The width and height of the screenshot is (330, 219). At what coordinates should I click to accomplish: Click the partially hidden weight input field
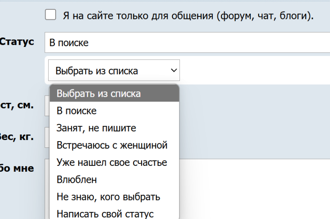pyautogui.click(x=47, y=137)
